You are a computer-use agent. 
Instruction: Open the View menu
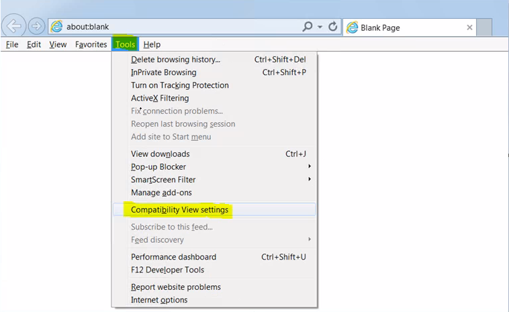coord(58,44)
